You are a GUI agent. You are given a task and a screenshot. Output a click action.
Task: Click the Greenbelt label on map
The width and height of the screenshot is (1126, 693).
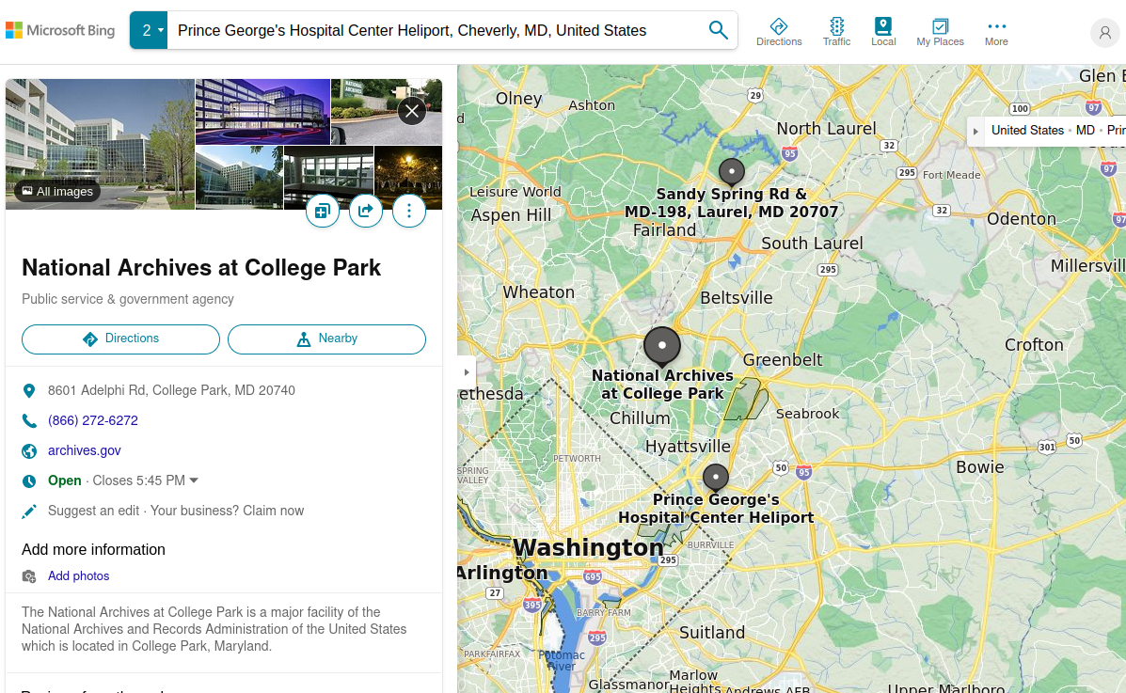783,360
